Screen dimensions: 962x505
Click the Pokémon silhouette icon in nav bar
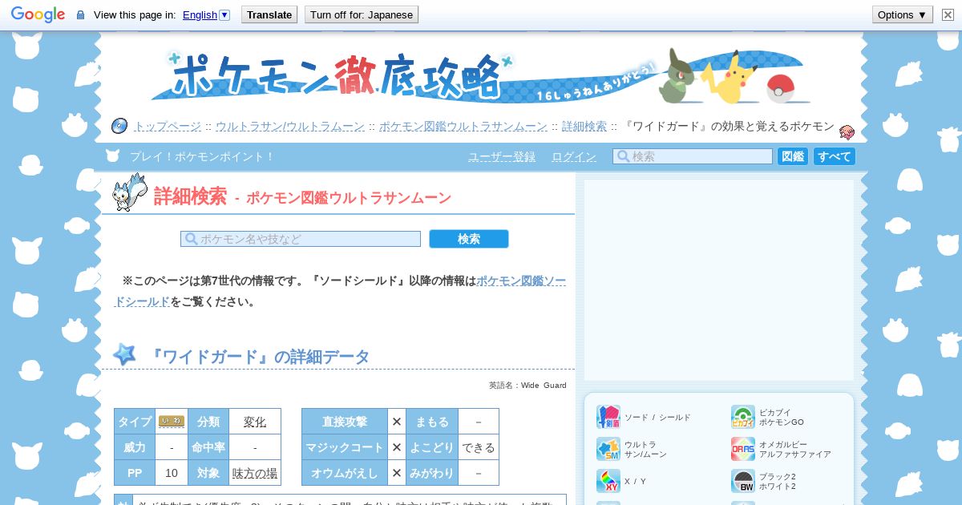pyautogui.click(x=113, y=156)
